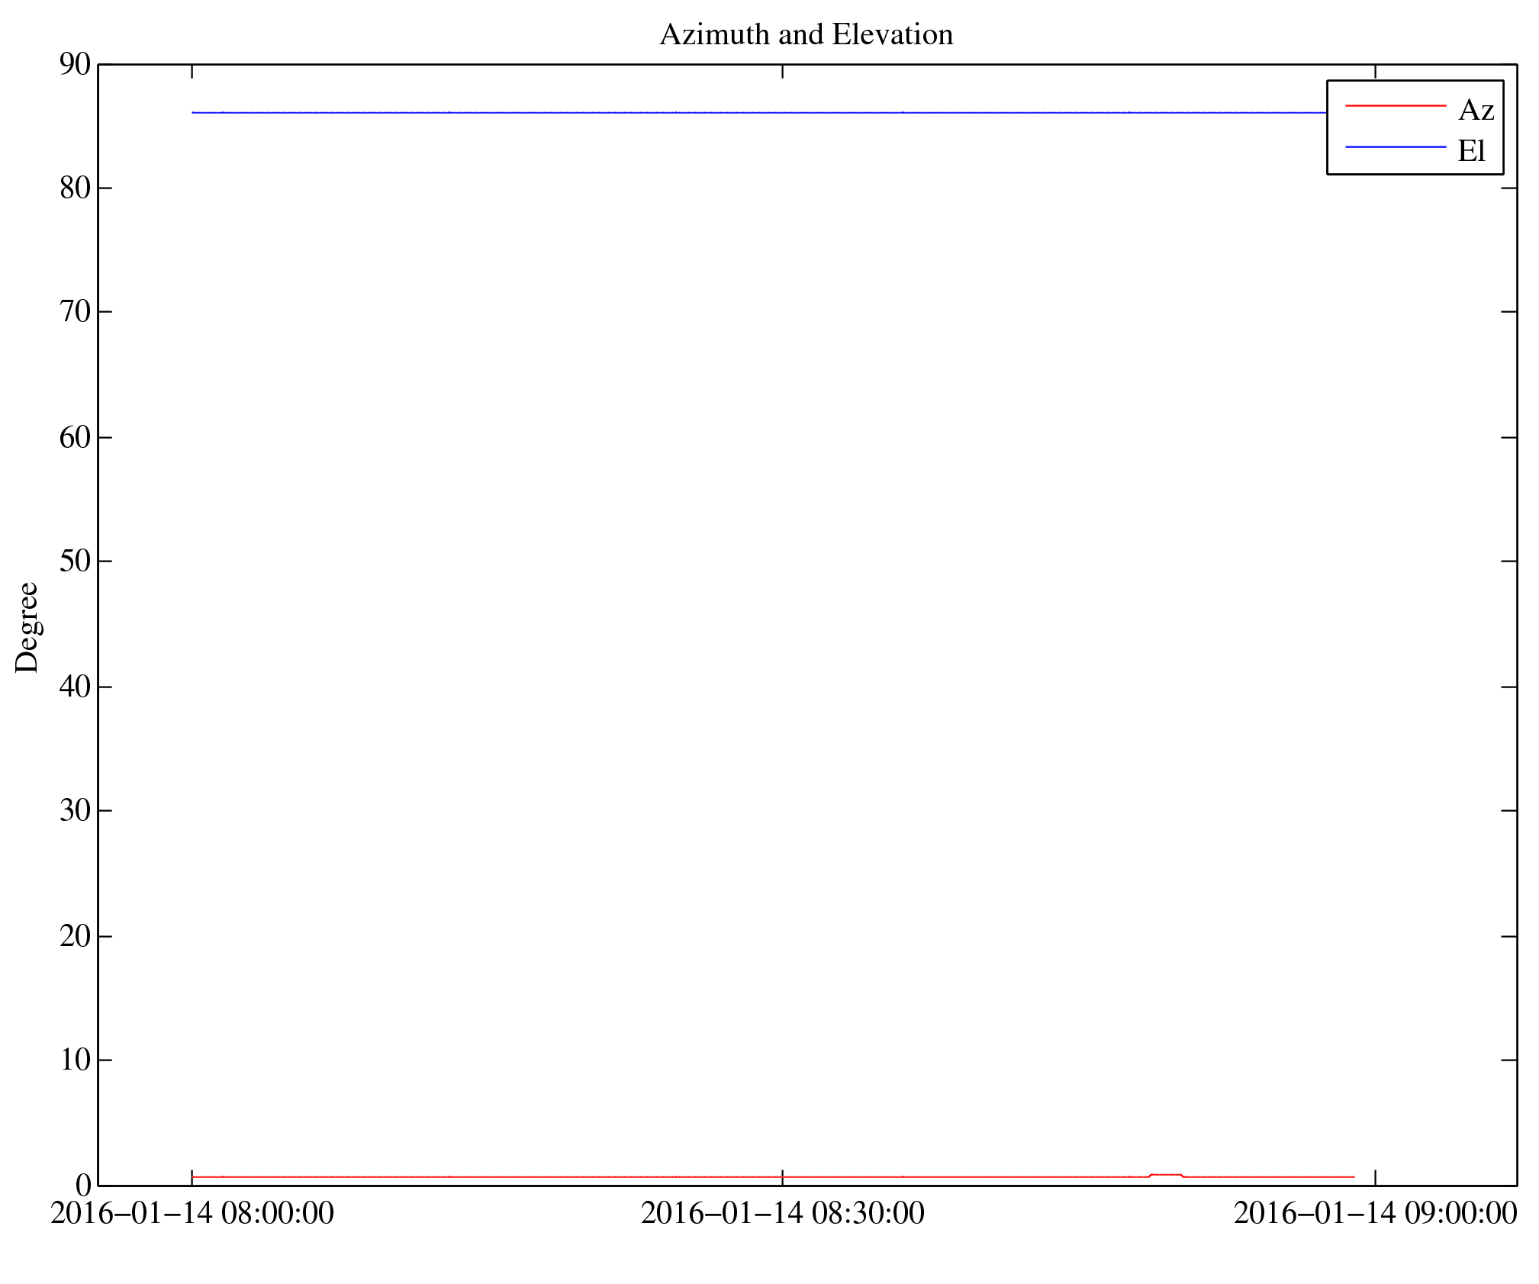Click the 50 tick label on y-axis
The image size is (1539, 1284).
(75, 562)
